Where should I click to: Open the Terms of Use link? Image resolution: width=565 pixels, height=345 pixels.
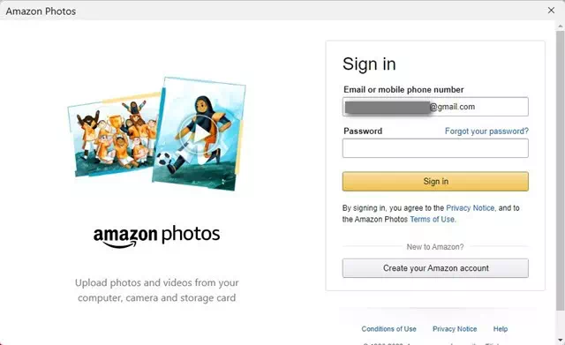coord(432,220)
